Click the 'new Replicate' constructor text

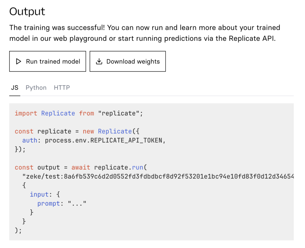click(x=107, y=131)
